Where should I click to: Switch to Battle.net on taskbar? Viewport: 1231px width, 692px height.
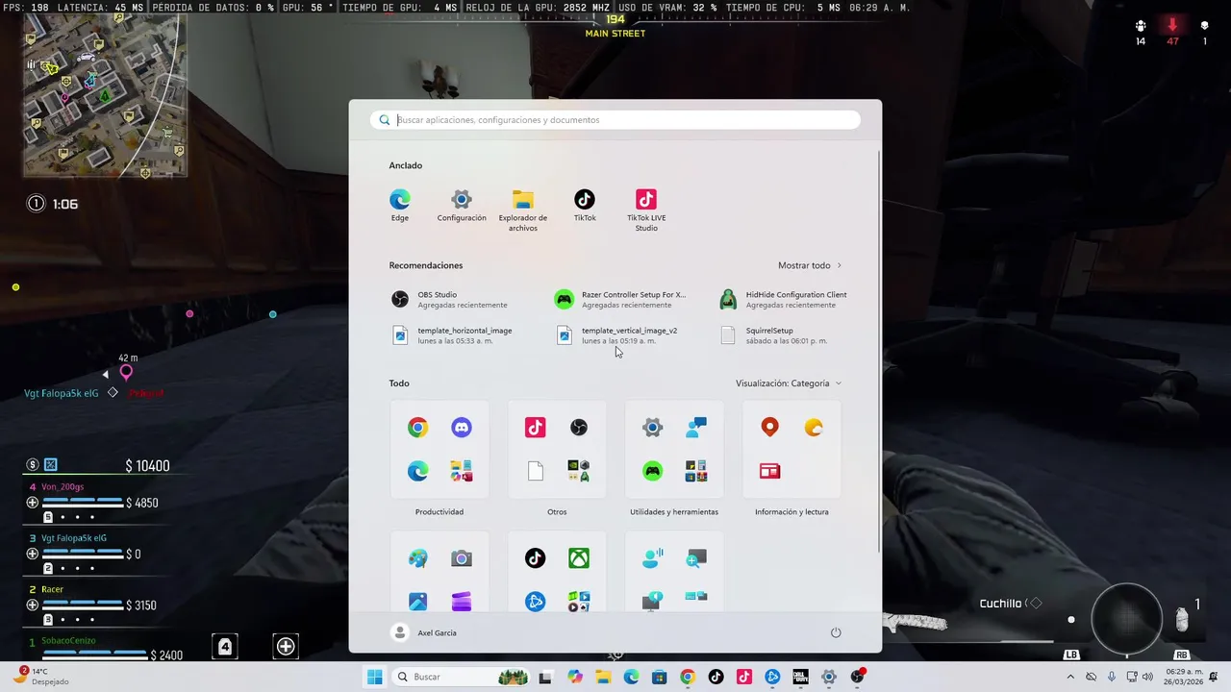click(772, 677)
